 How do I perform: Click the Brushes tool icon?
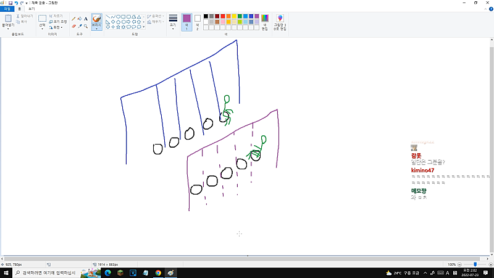[97, 19]
